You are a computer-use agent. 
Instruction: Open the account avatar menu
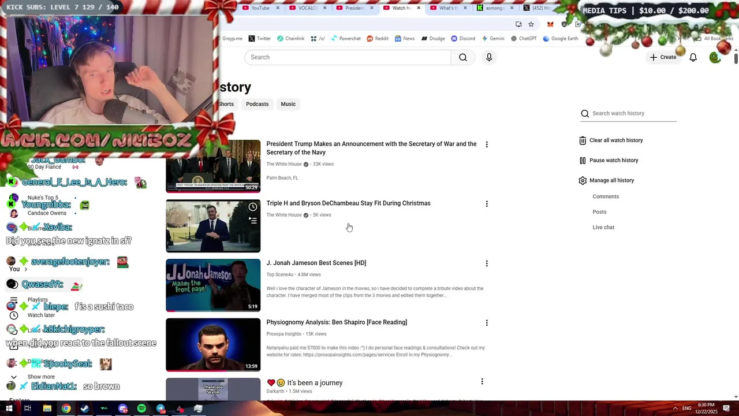click(715, 57)
